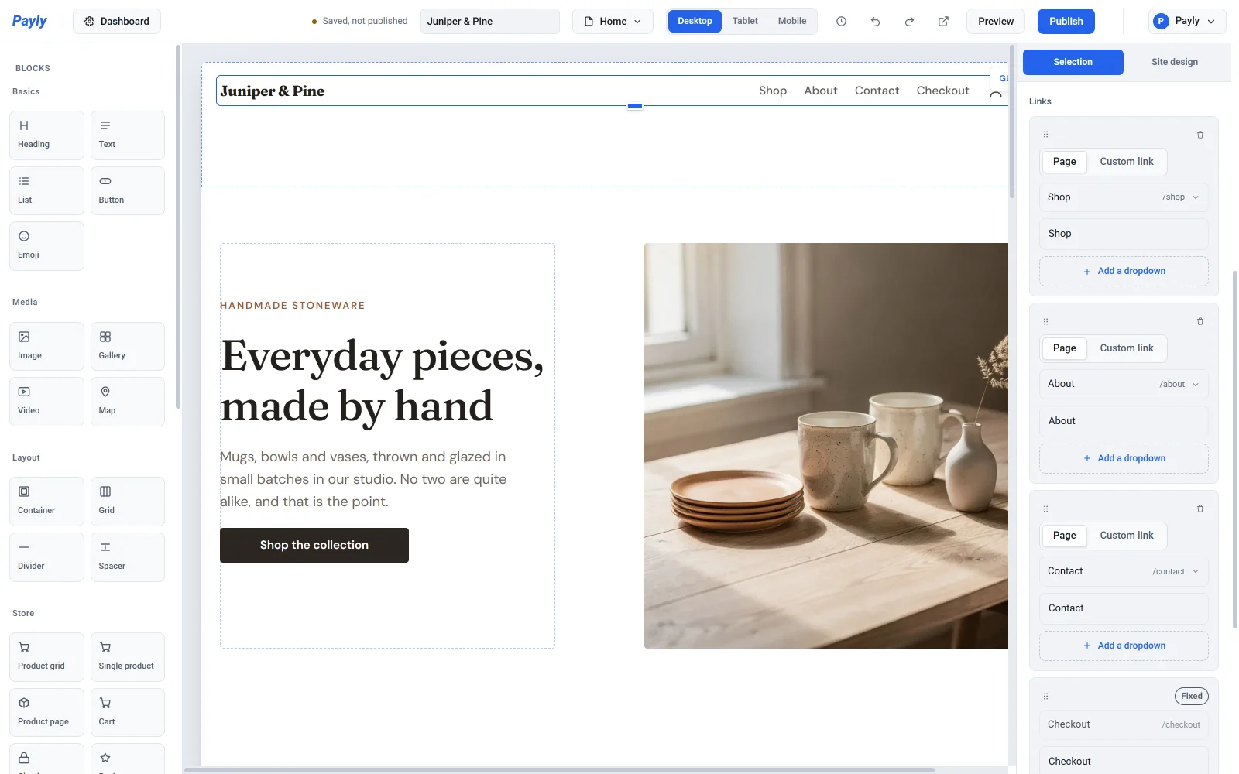
Task: Add a Heading block
Action: (46, 135)
